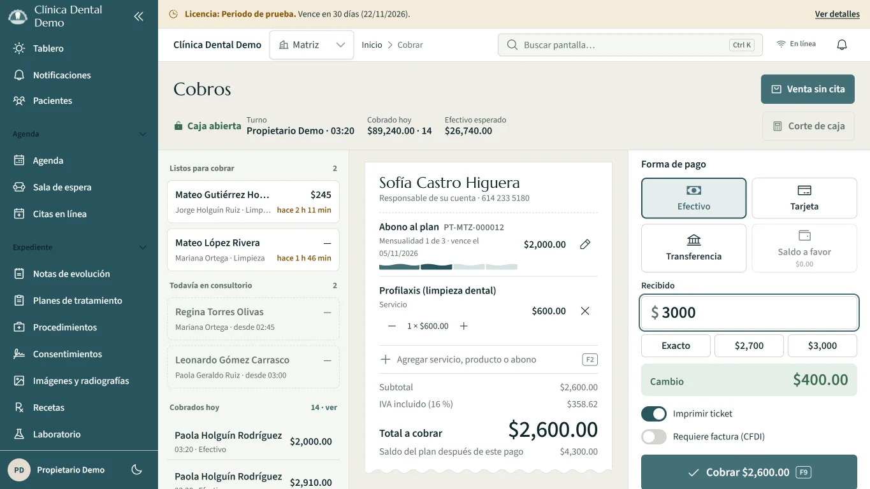Click the Exacto quick amount button

[676, 346]
